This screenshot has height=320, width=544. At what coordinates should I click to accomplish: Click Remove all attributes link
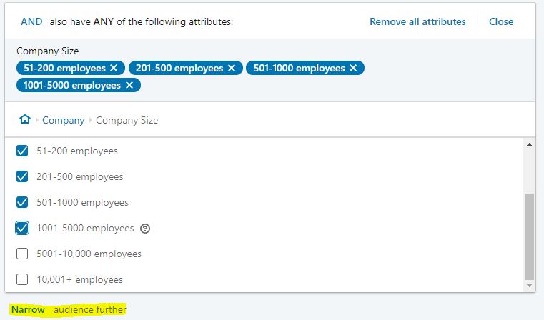pos(417,21)
